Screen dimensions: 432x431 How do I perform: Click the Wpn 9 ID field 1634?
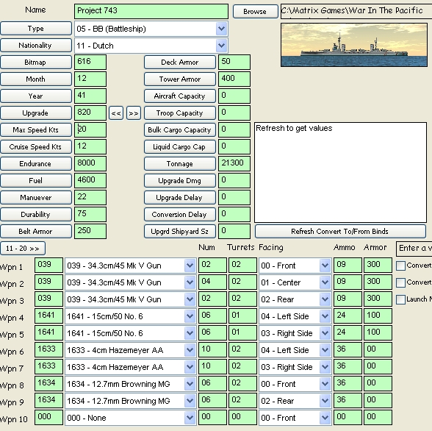tap(48, 400)
